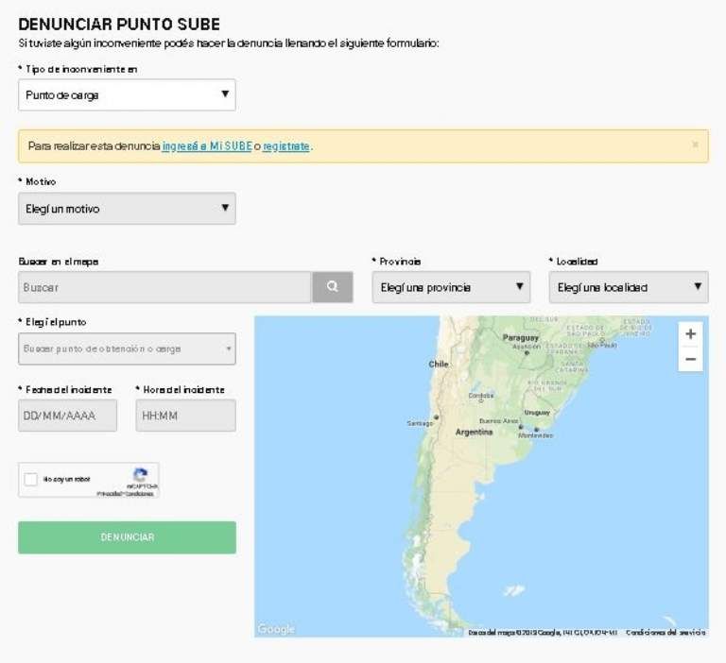726x663 pixels.
Task: Click the incident date DD/MM/AAAA field
Action: 67,416
